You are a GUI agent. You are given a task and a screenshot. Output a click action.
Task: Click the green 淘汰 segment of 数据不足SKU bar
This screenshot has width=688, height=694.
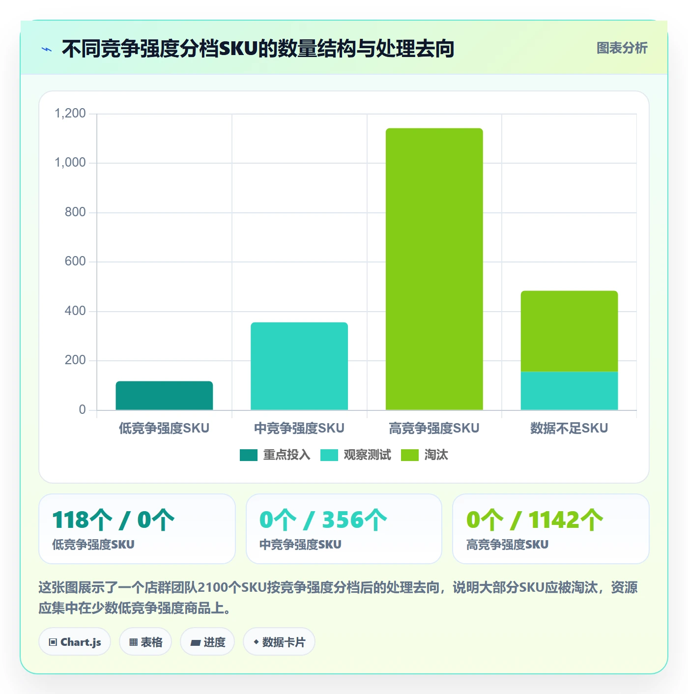pyautogui.click(x=569, y=331)
